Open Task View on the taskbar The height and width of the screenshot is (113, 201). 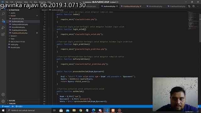[54, 110]
